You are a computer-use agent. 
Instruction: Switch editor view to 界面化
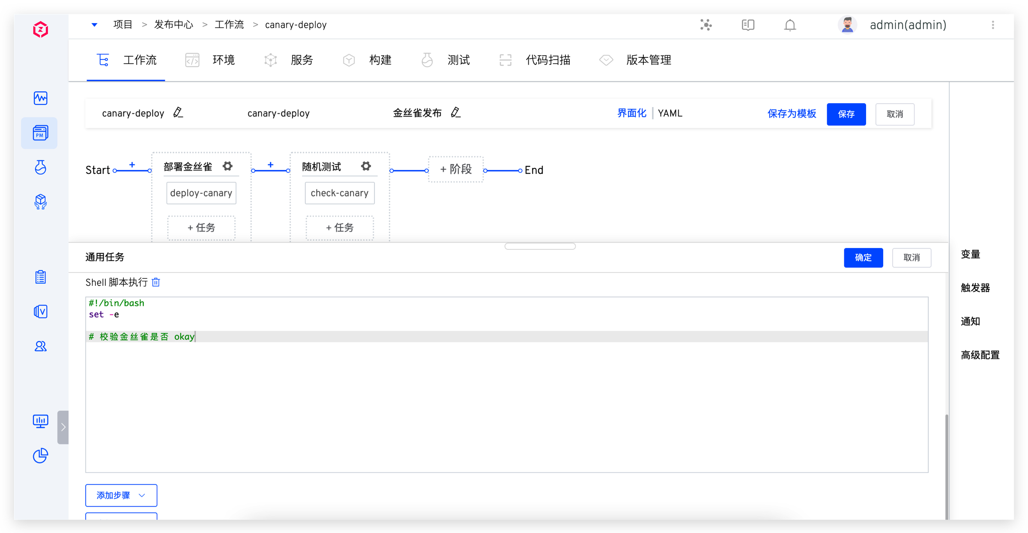tap(631, 114)
